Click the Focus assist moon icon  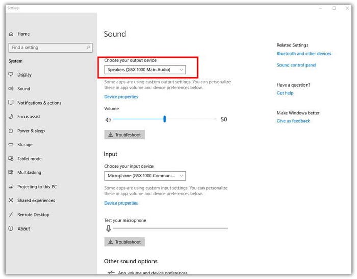11,117
